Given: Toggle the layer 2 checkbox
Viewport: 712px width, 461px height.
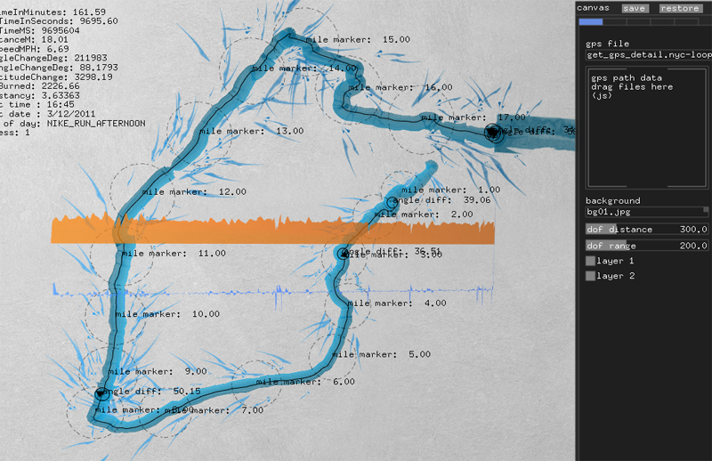Looking at the screenshot, I should coord(590,277).
